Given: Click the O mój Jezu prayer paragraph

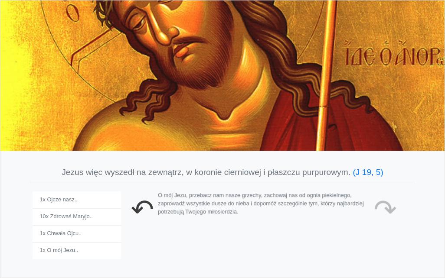Looking at the screenshot, I should 261,204.
